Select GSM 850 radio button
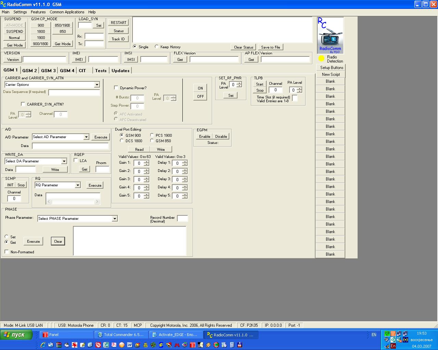 (152, 140)
